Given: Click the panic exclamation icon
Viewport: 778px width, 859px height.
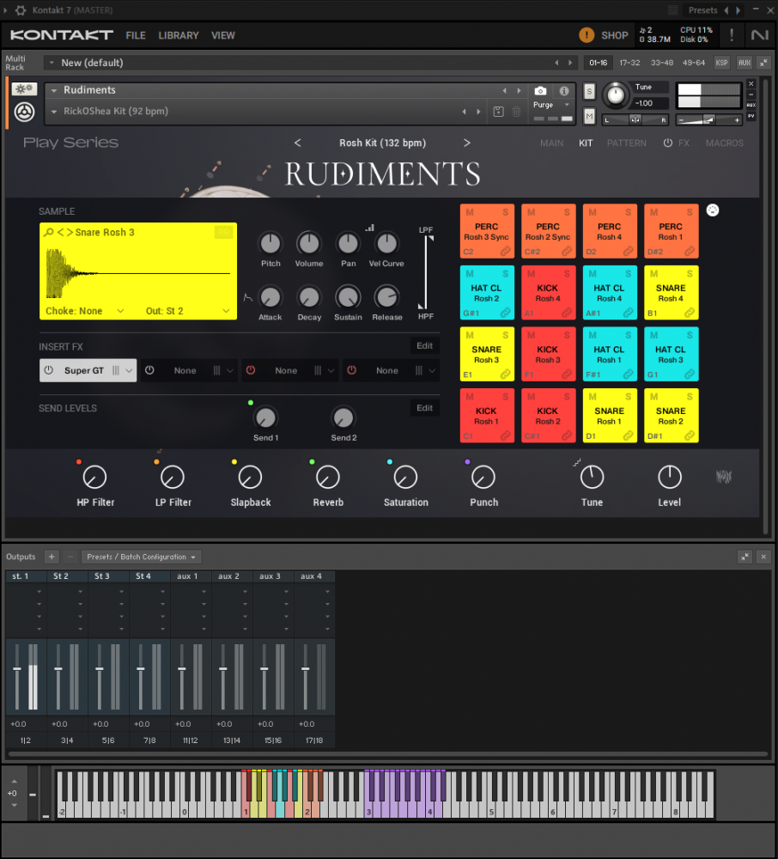Looking at the screenshot, I should tap(732, 35).
